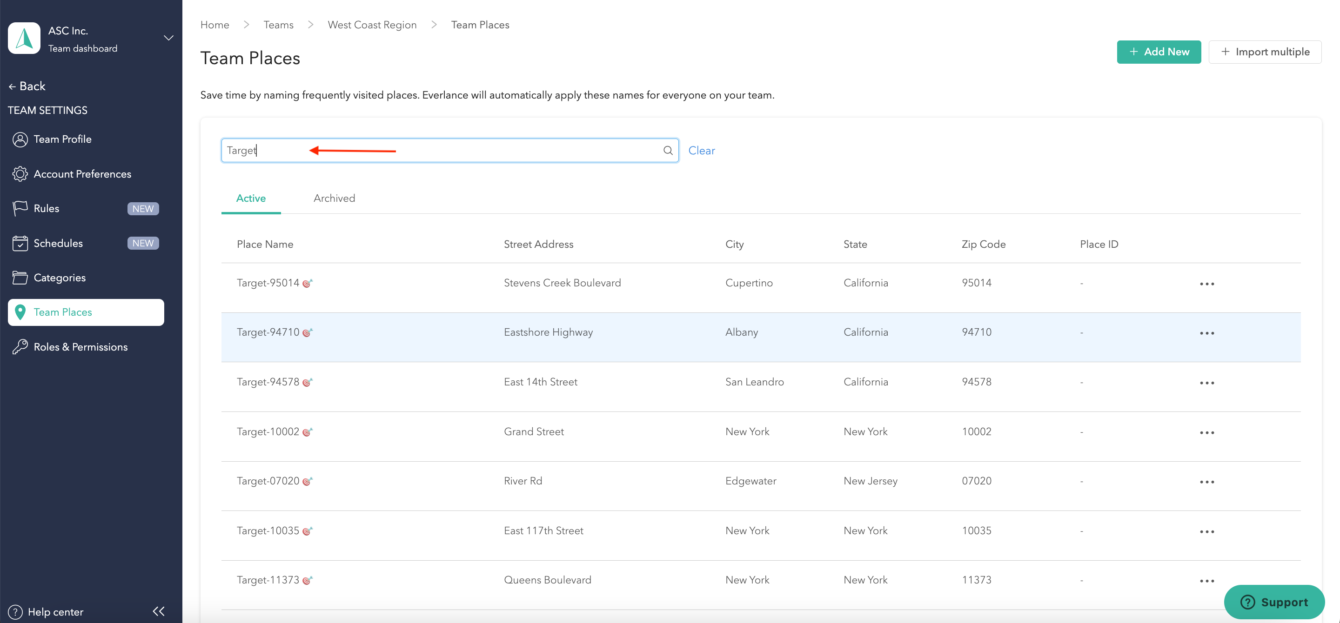Select the Active tab
1340x623 pixels.
point(251,199)
